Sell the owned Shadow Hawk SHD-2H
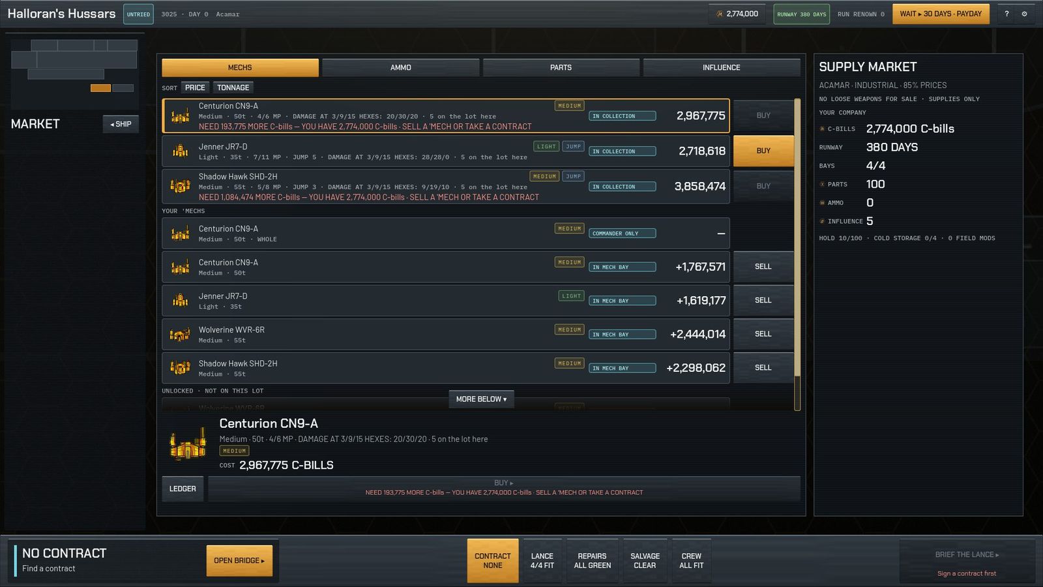The image size is (1043, 587). pos(763,368)
